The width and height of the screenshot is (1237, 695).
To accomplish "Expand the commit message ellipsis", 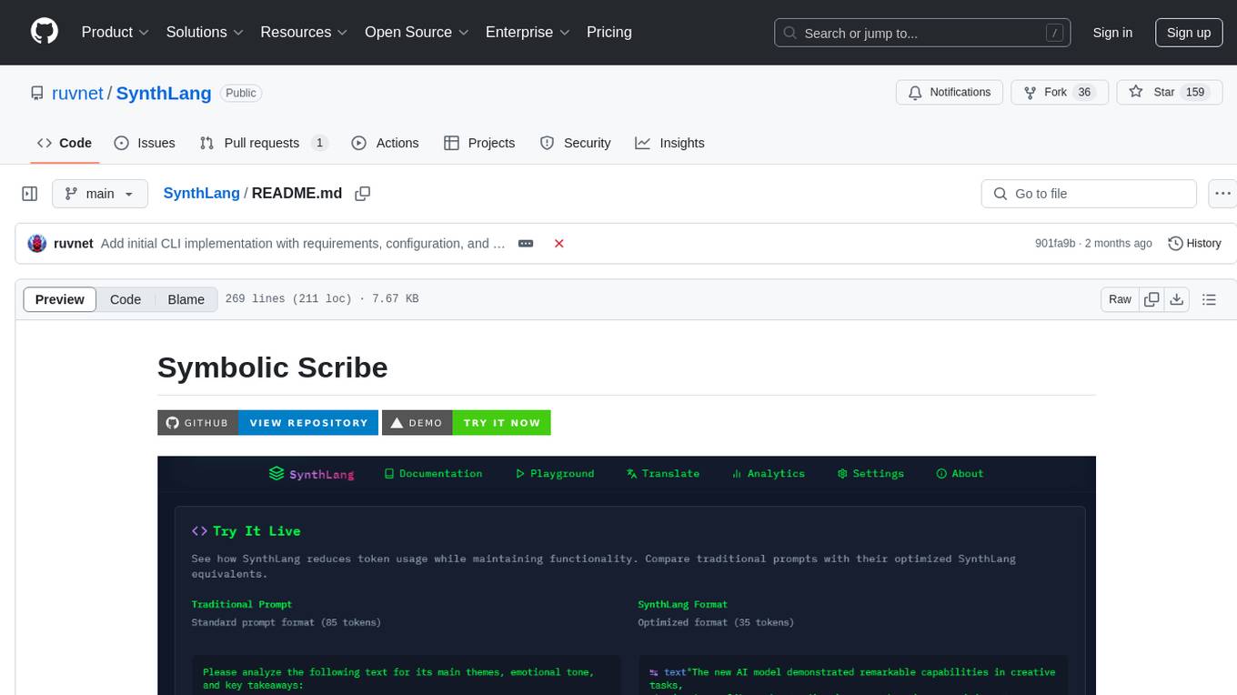I will [526, 244].
